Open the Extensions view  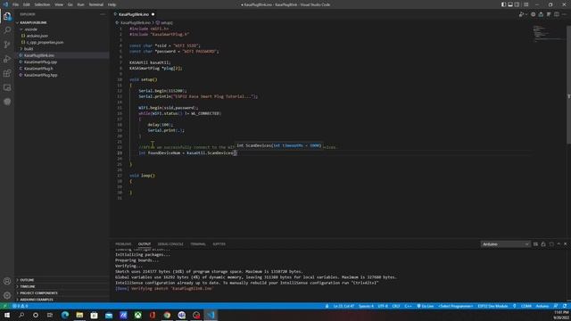tap(7, 73)
